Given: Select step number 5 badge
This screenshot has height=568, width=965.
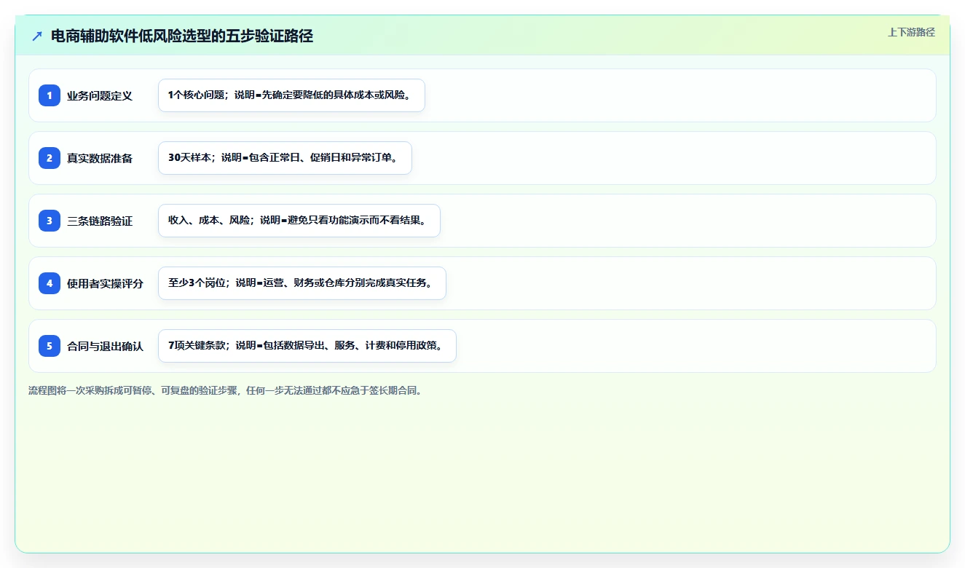Looking at the screenshot, I should (x=50, y=346).
